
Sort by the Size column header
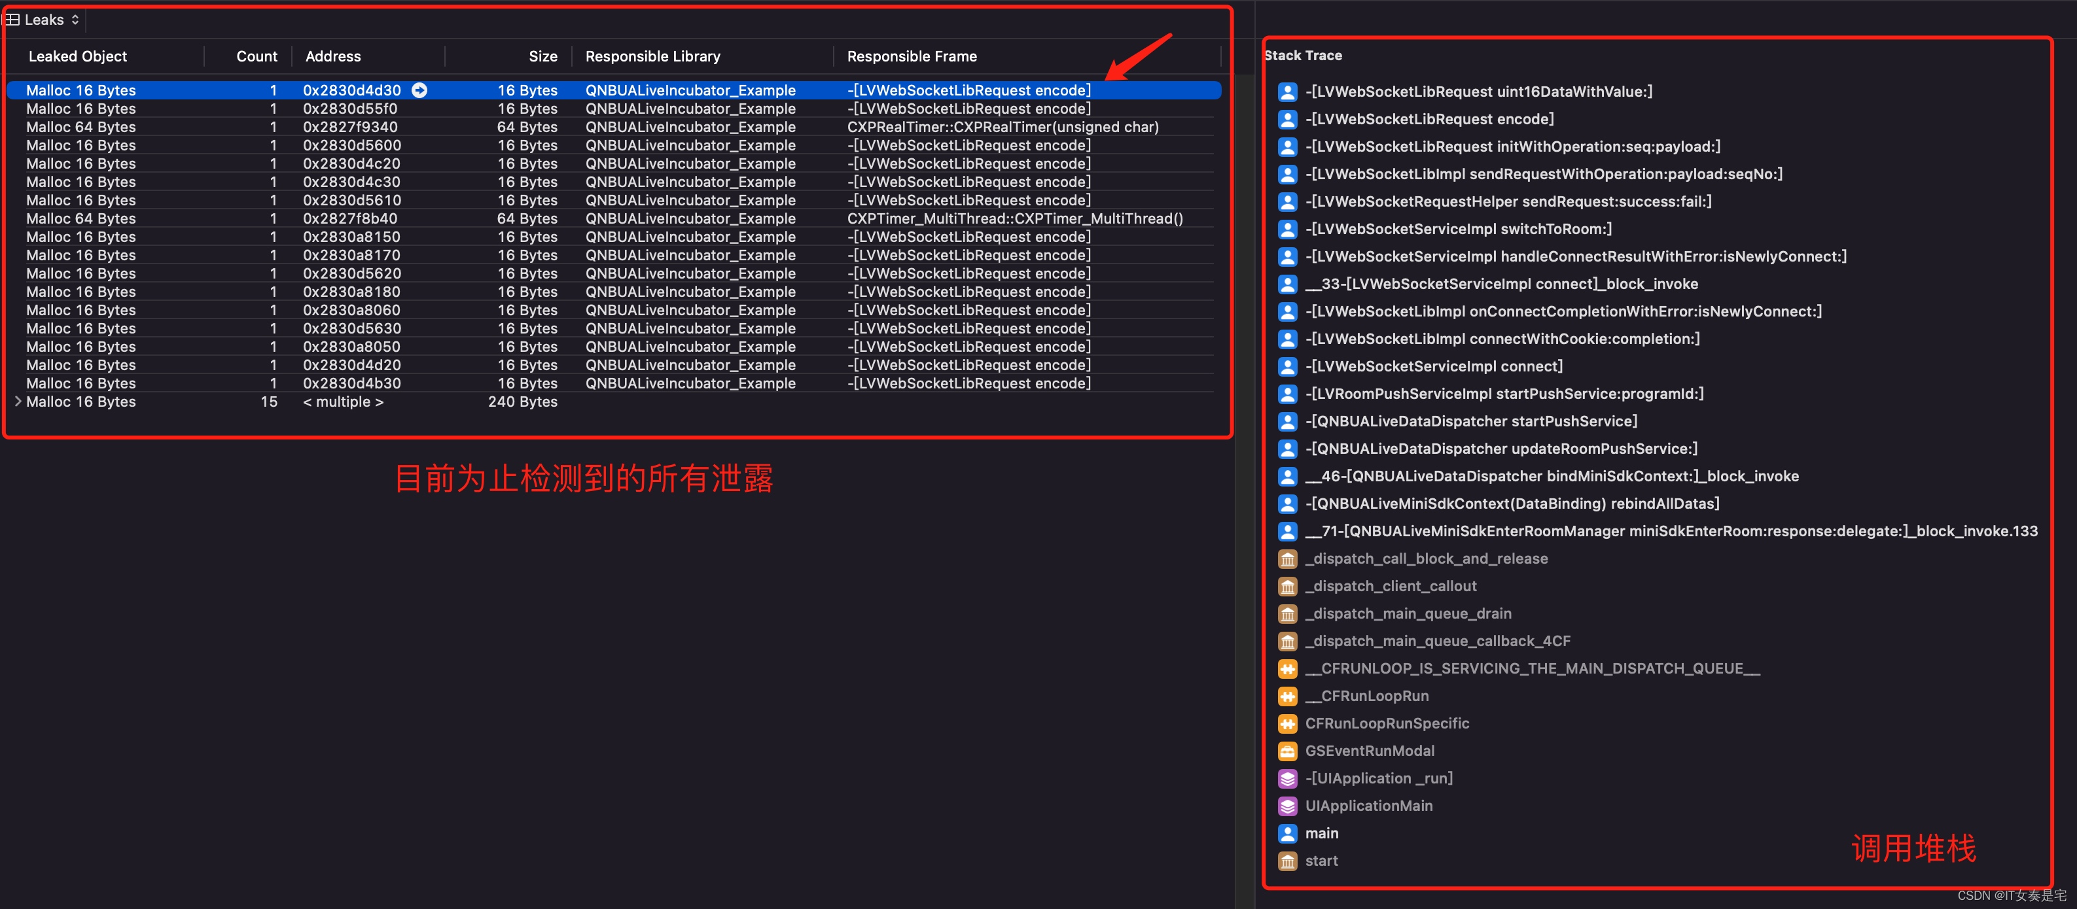click(x=542, y=56)
